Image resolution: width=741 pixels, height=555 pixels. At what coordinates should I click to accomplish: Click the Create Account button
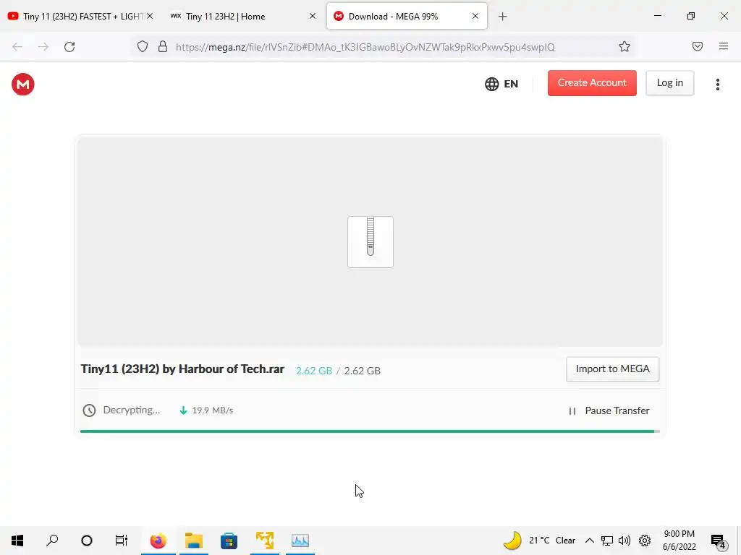[x=592, y=82]
